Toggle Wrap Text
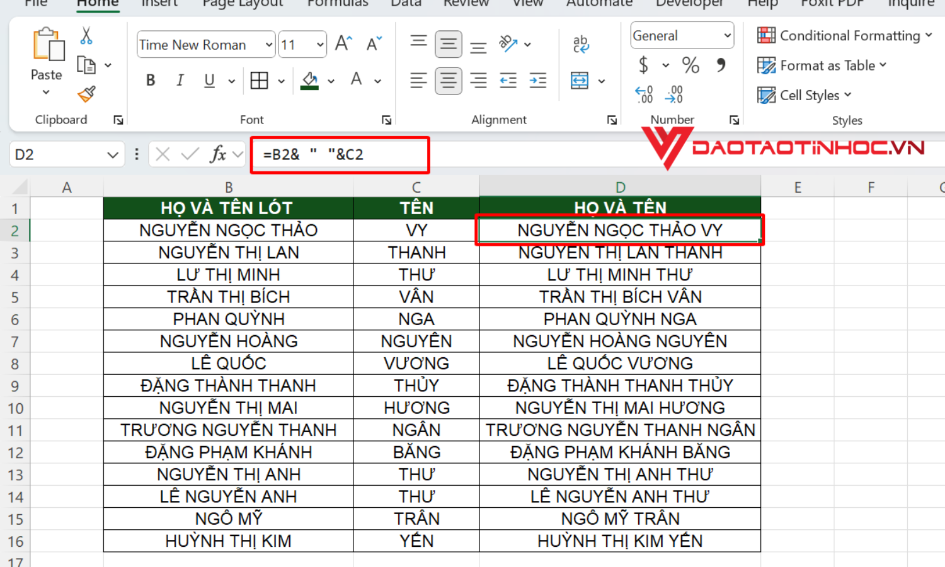The image size is (945, 567). [580, 44]
